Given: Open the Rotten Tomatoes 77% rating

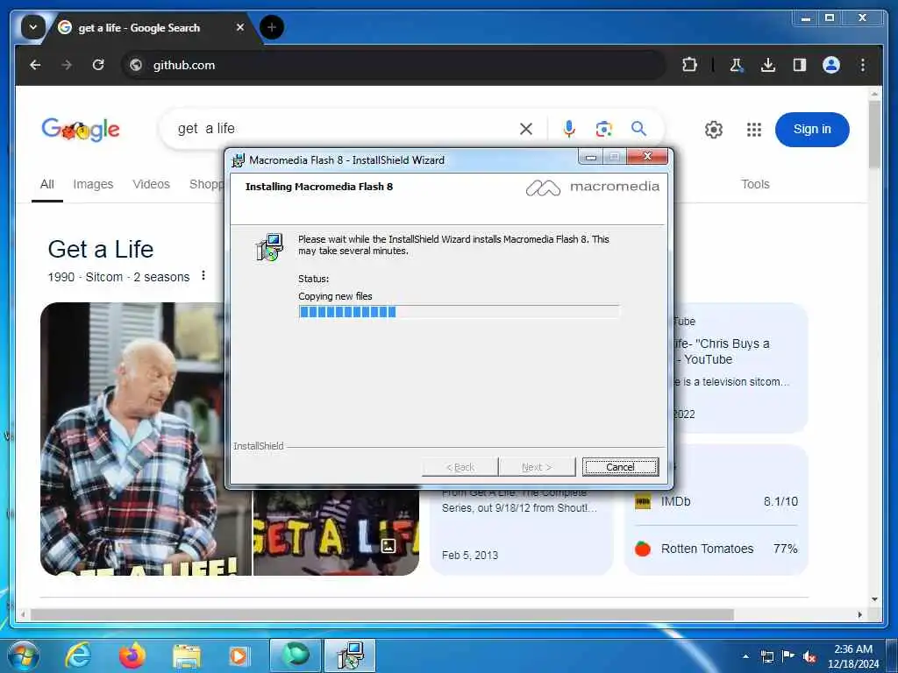Looking at the screenshot, I should click(x=716, y=549).
